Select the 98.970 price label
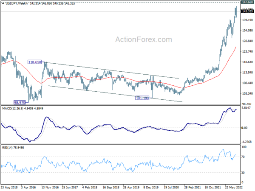The image size is (255, 191). point(20,102)
